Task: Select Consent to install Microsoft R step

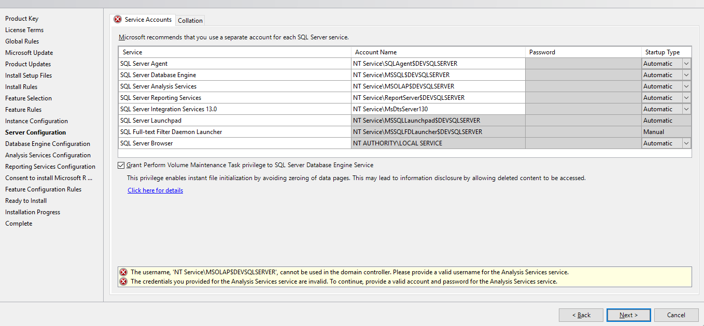Action: [49, 178]
